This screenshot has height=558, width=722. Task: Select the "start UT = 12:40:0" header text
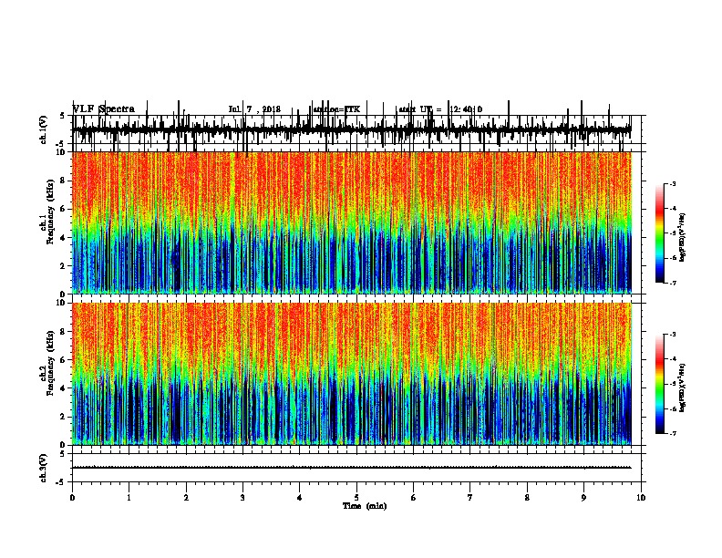(440, 109)
